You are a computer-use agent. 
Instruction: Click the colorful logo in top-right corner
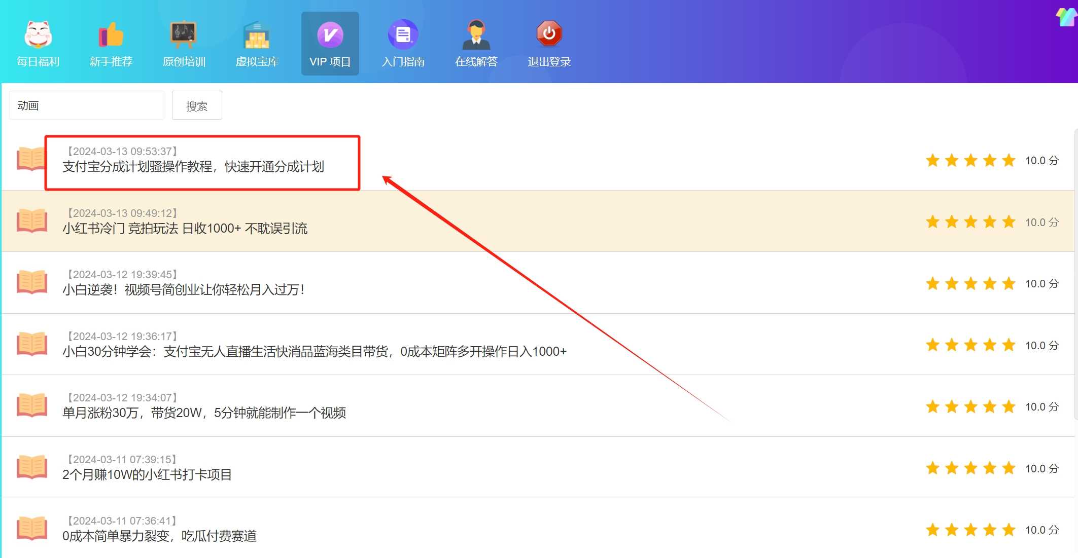[x=1067, y=16]
